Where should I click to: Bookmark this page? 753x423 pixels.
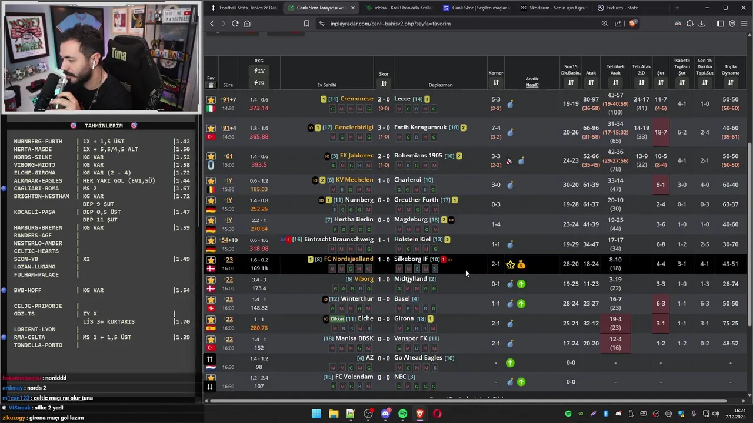pyautogui.click(x=306, y=23)
